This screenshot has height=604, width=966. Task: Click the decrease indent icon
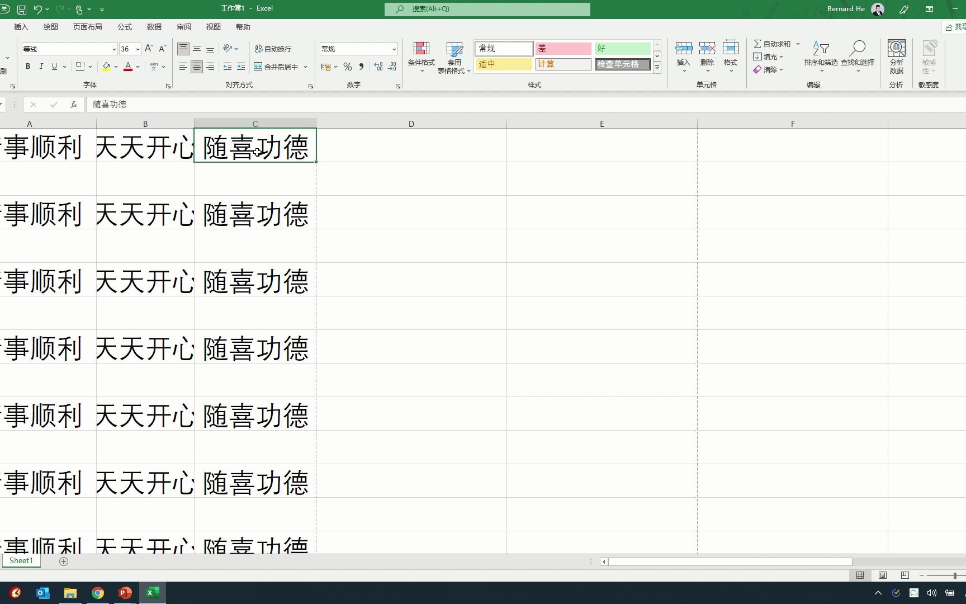228,67
